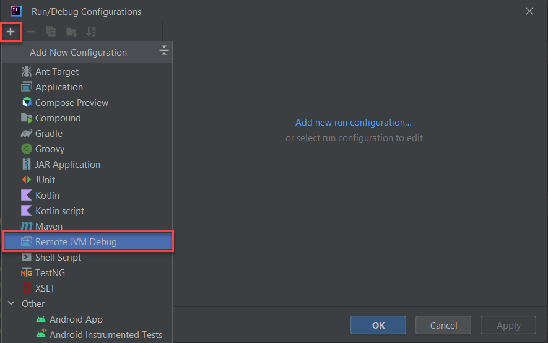Choose Compose Preview from the list
The height and width of the screenshot is (343, 548).
pos(87,103)
